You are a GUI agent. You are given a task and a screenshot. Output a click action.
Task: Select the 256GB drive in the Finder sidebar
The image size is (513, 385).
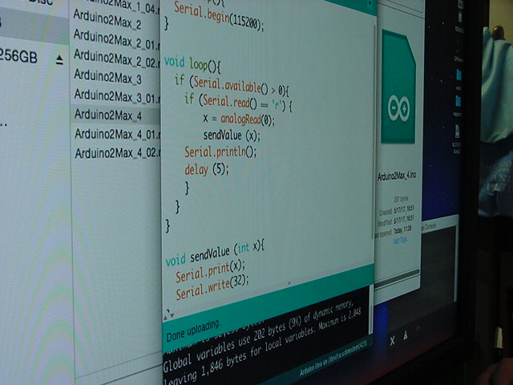click(x=18, y=56)
